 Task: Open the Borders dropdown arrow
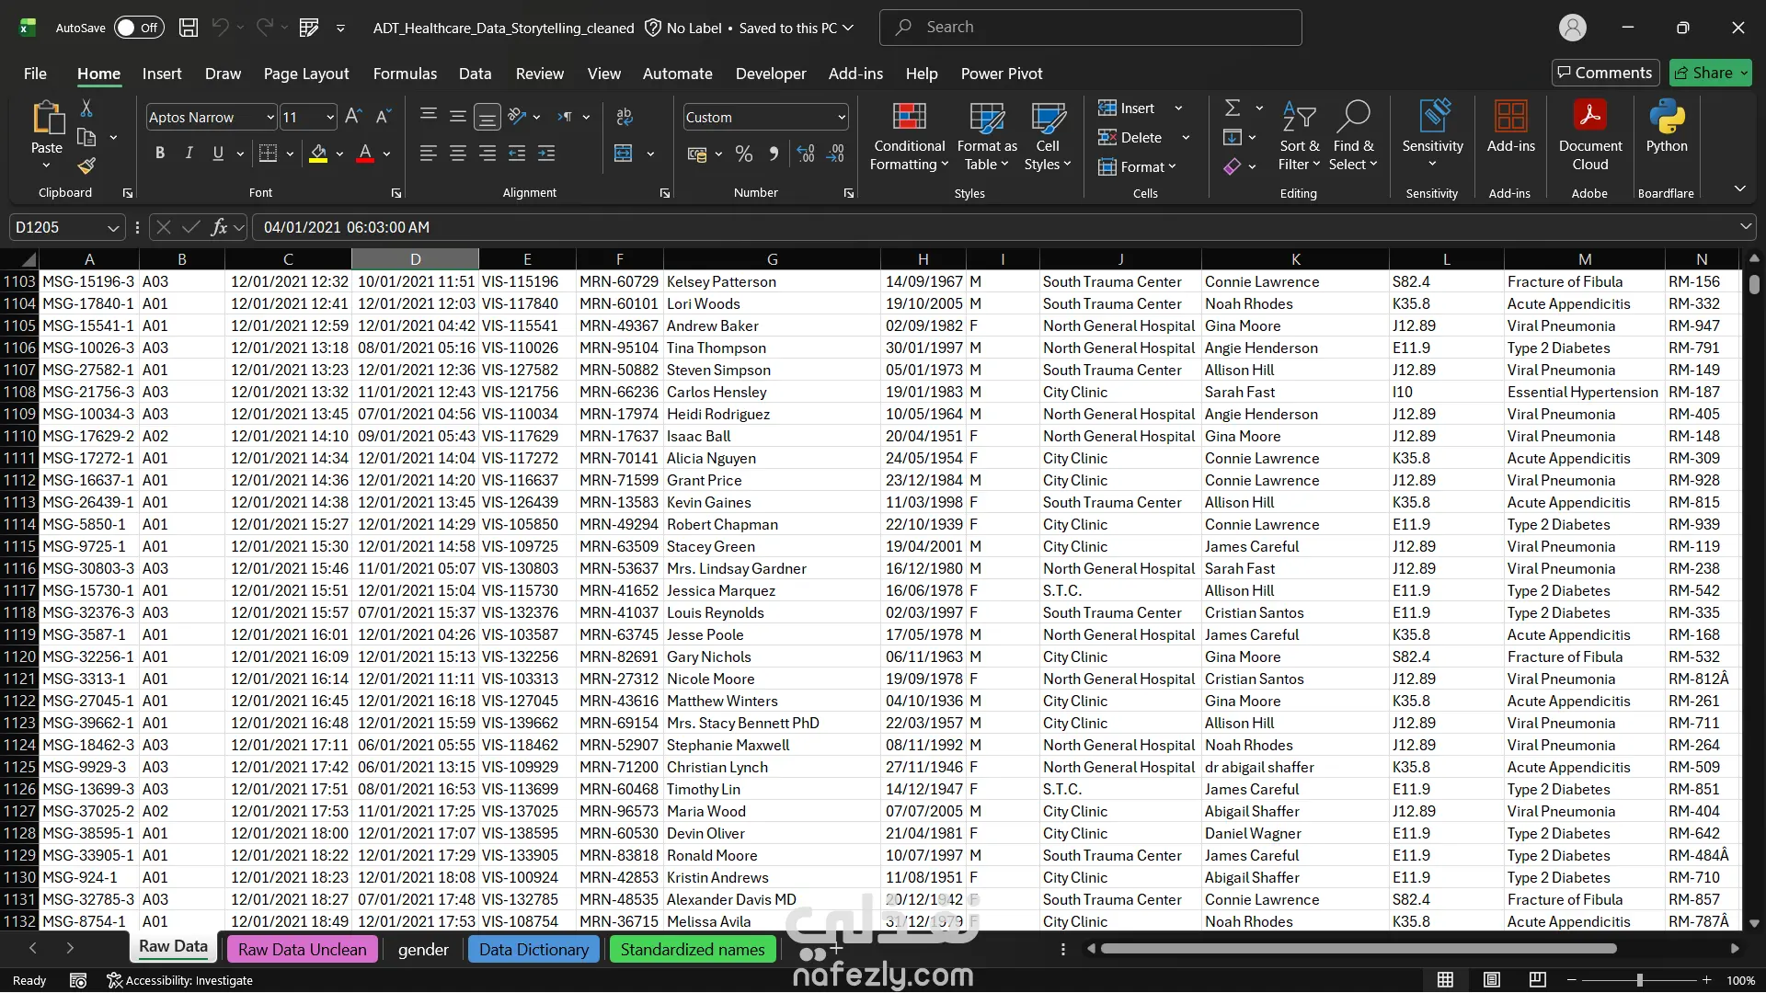pyautogui.click(x=290, y=154)
